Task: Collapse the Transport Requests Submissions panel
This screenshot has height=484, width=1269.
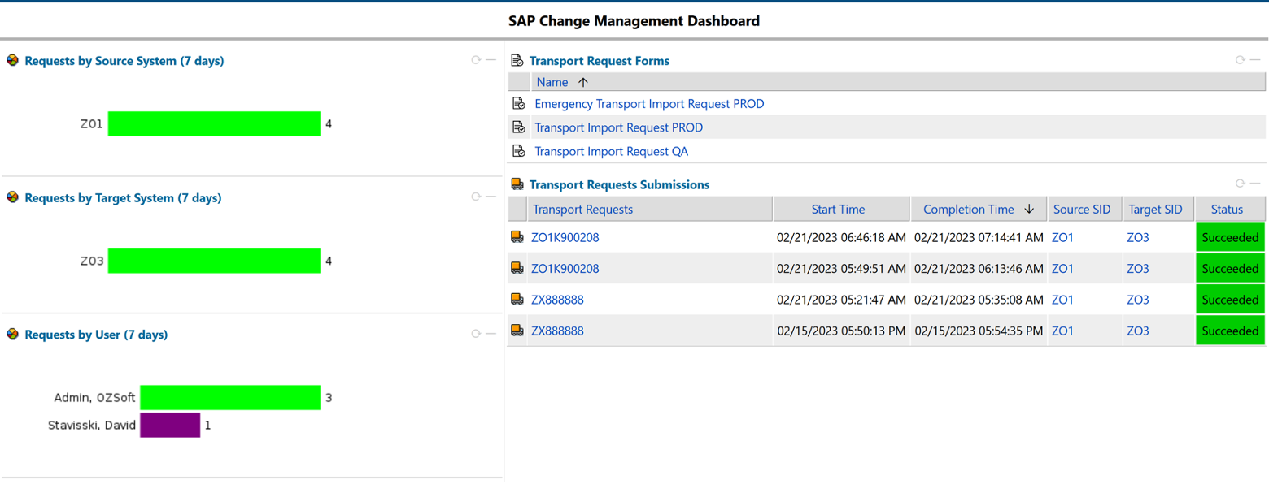Action: (x=1255, y=184)
